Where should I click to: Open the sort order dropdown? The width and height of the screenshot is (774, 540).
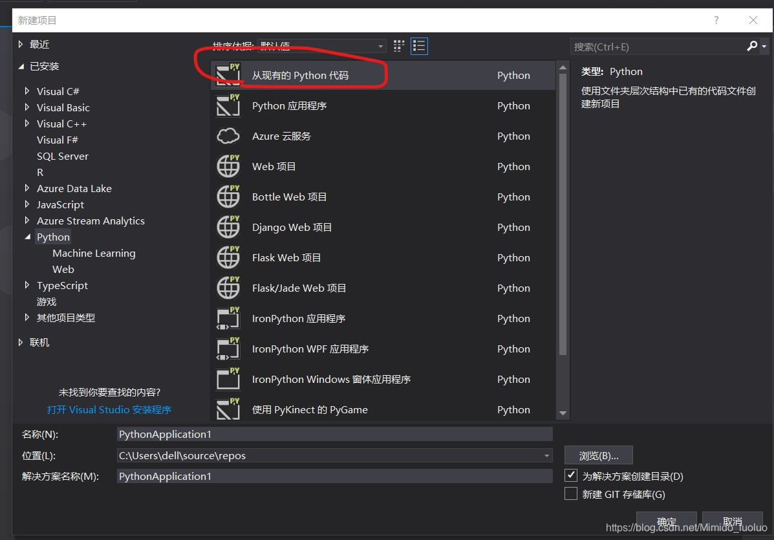(380, 47)
